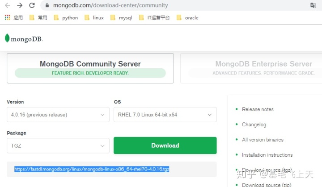
Task: Open the python bookmark folder
Action: click(66, 18)
